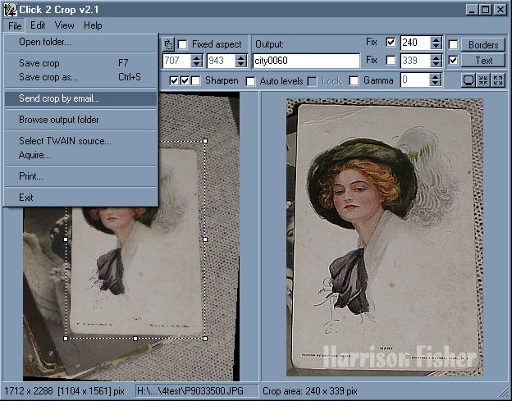512x401 pixels.
Task: Decrease the Gamma value with down arrow
Action: click(436, 84)
